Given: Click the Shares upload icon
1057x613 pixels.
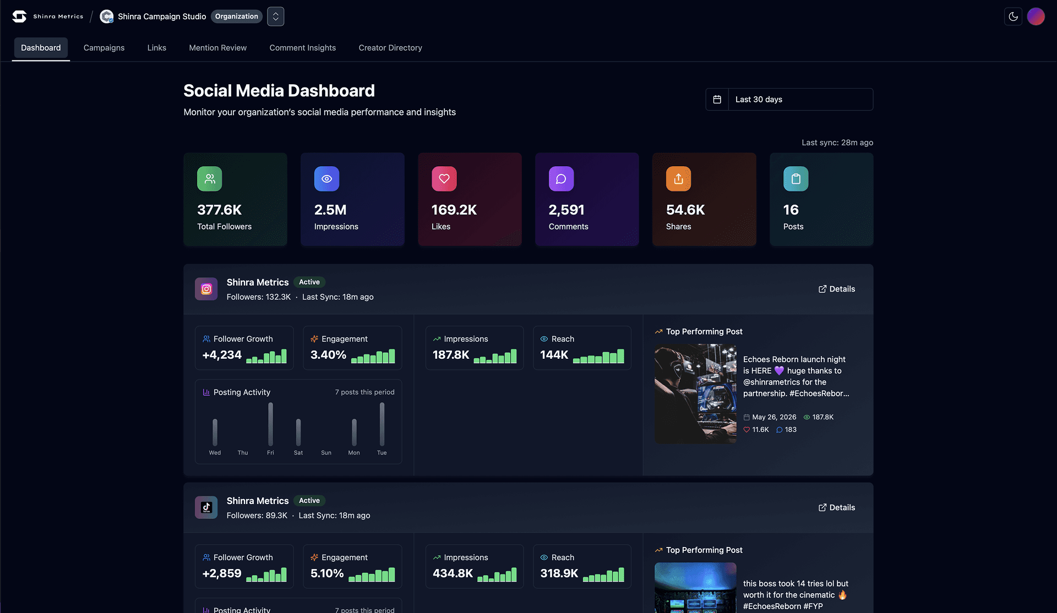Looking at the screenshot, I should (679, 179).
